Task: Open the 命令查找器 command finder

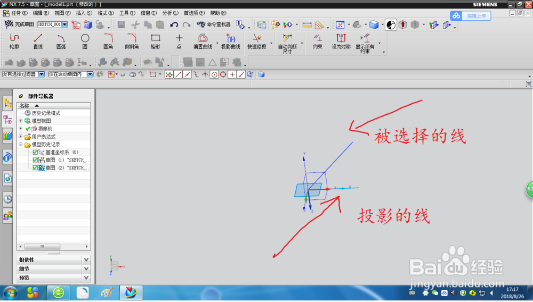Action: (214, 24)
